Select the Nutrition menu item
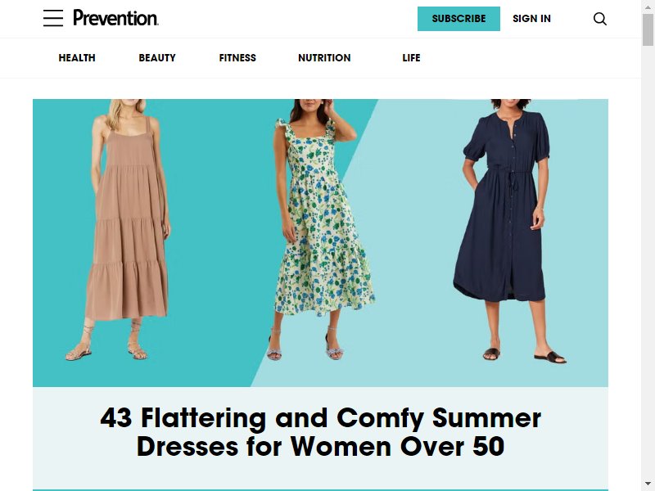Viewport: 655px width, 491px height. (324, 57)
